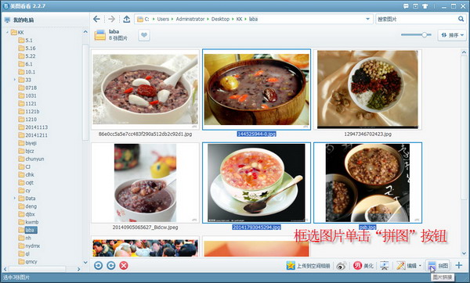470x283 pixels.
Task: Go up one folder level
Action: (x=126, y=19)
